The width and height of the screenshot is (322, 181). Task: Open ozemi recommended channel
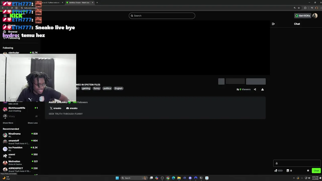pyautogui.click(x=20, y=156)
